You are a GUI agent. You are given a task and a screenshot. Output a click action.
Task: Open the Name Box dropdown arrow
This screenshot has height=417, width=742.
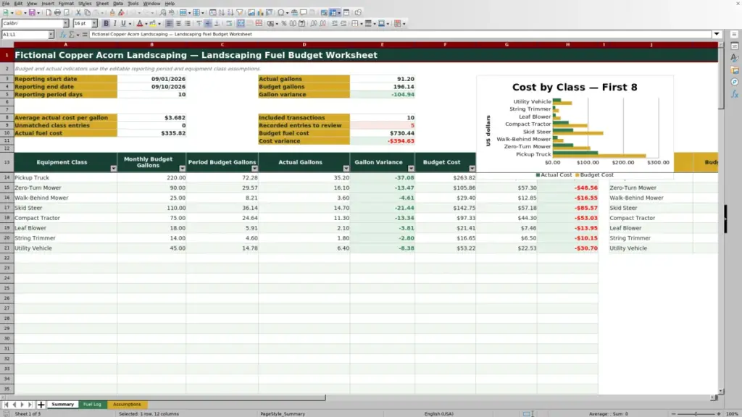tap(51, 35)
